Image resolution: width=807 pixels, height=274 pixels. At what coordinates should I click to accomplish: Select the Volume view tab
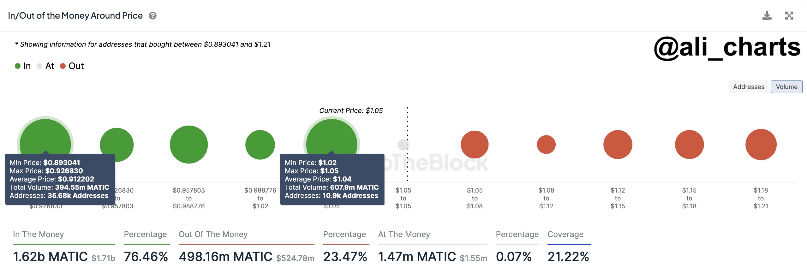click(x=786, y=87)
